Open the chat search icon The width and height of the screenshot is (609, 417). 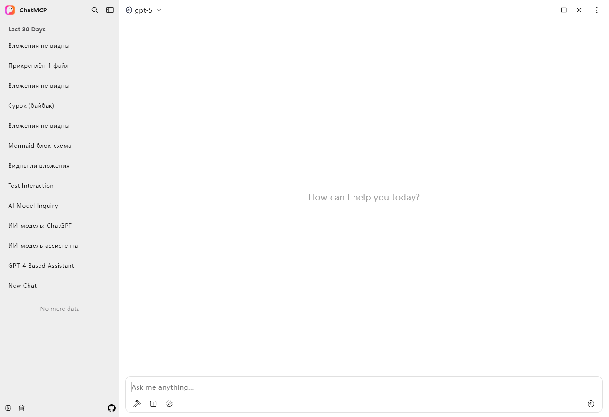pos(95,10)
